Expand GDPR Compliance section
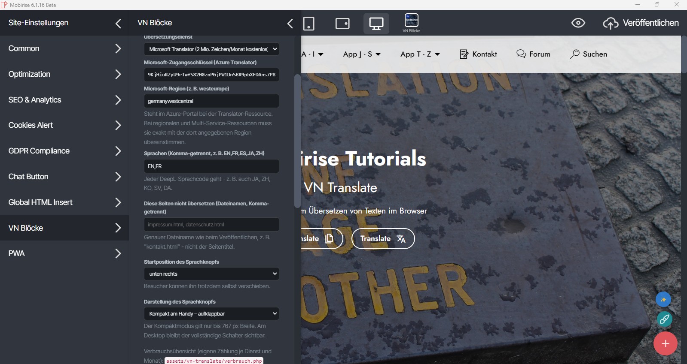The height and width of the screenshot is (364, 687). [64, 151]
